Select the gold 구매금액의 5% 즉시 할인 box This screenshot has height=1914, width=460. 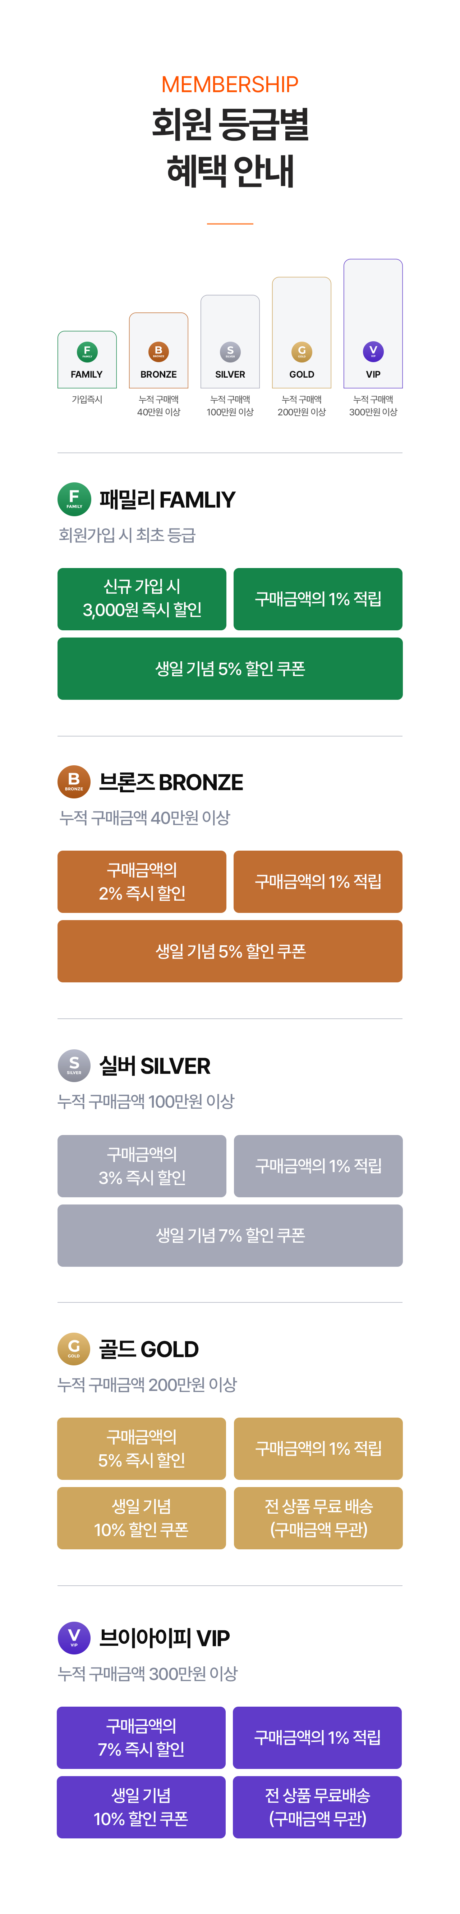(142, 1449)
